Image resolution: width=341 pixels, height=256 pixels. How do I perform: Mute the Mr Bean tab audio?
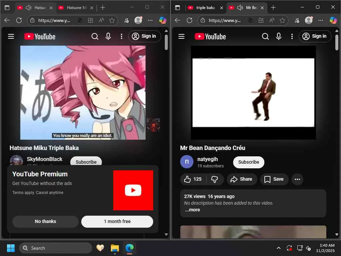tap(240, 8)
